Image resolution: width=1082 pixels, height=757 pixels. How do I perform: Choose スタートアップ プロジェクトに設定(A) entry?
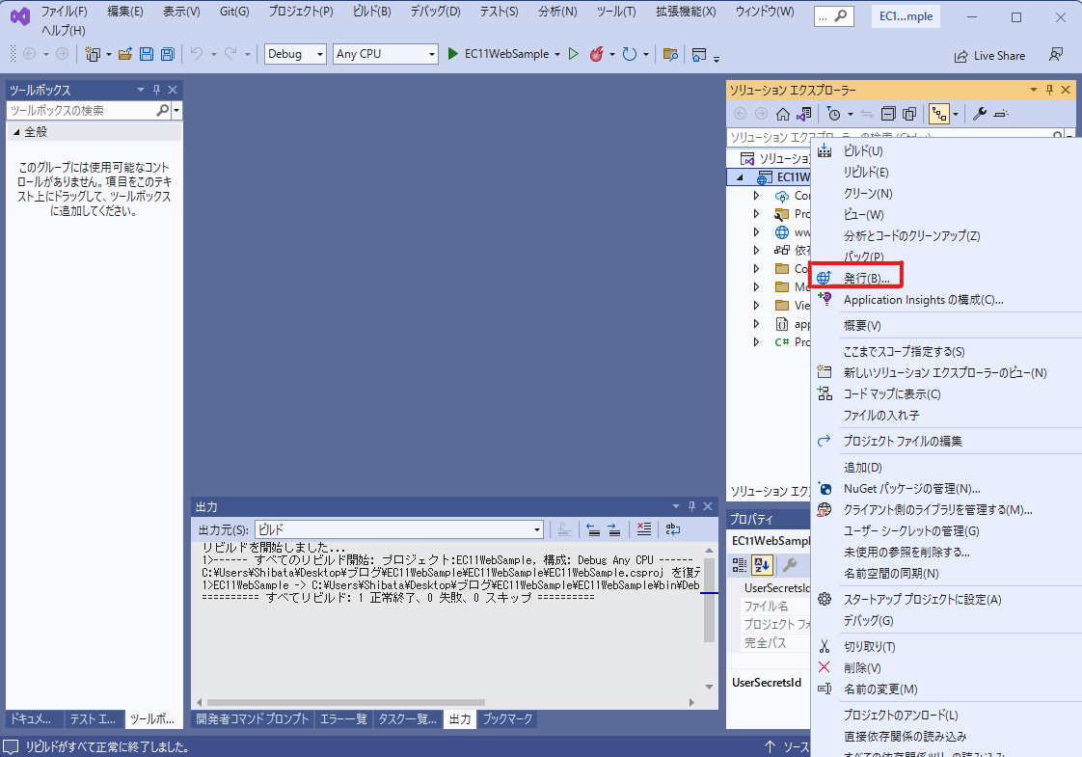tap(923, 600)
